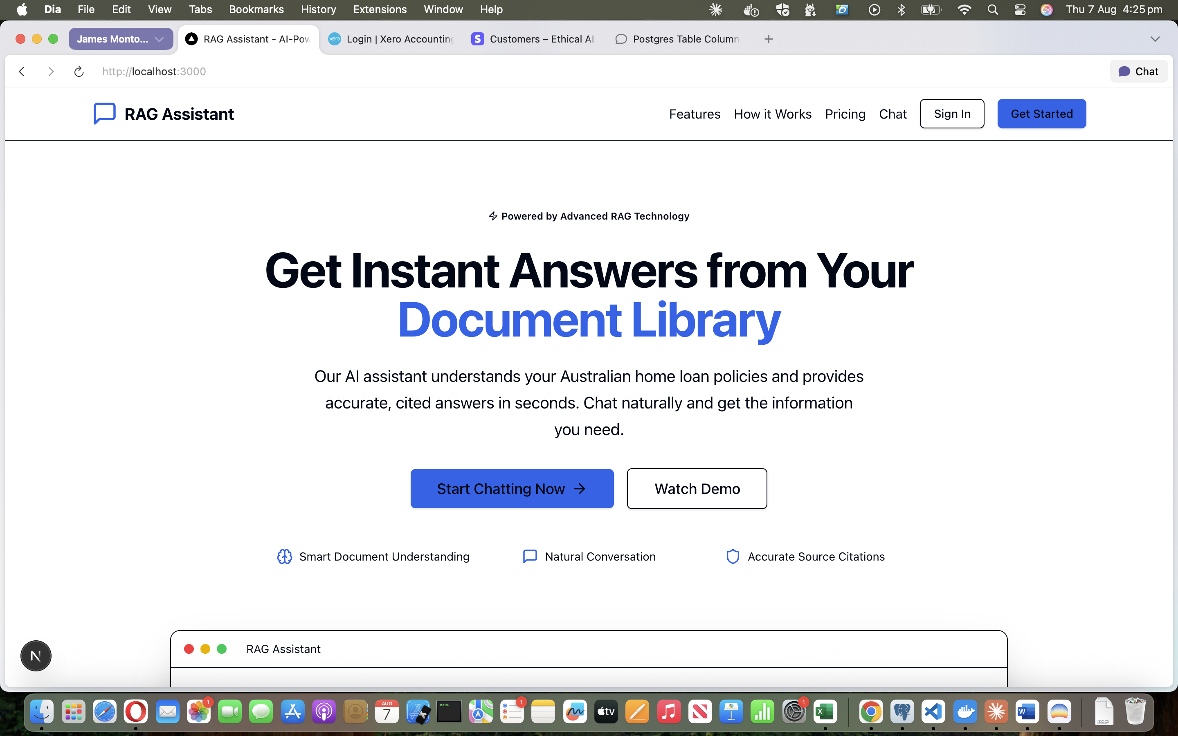
Task: Toggle the Dia Chat sidebar button
Action: pos(1139,72)
